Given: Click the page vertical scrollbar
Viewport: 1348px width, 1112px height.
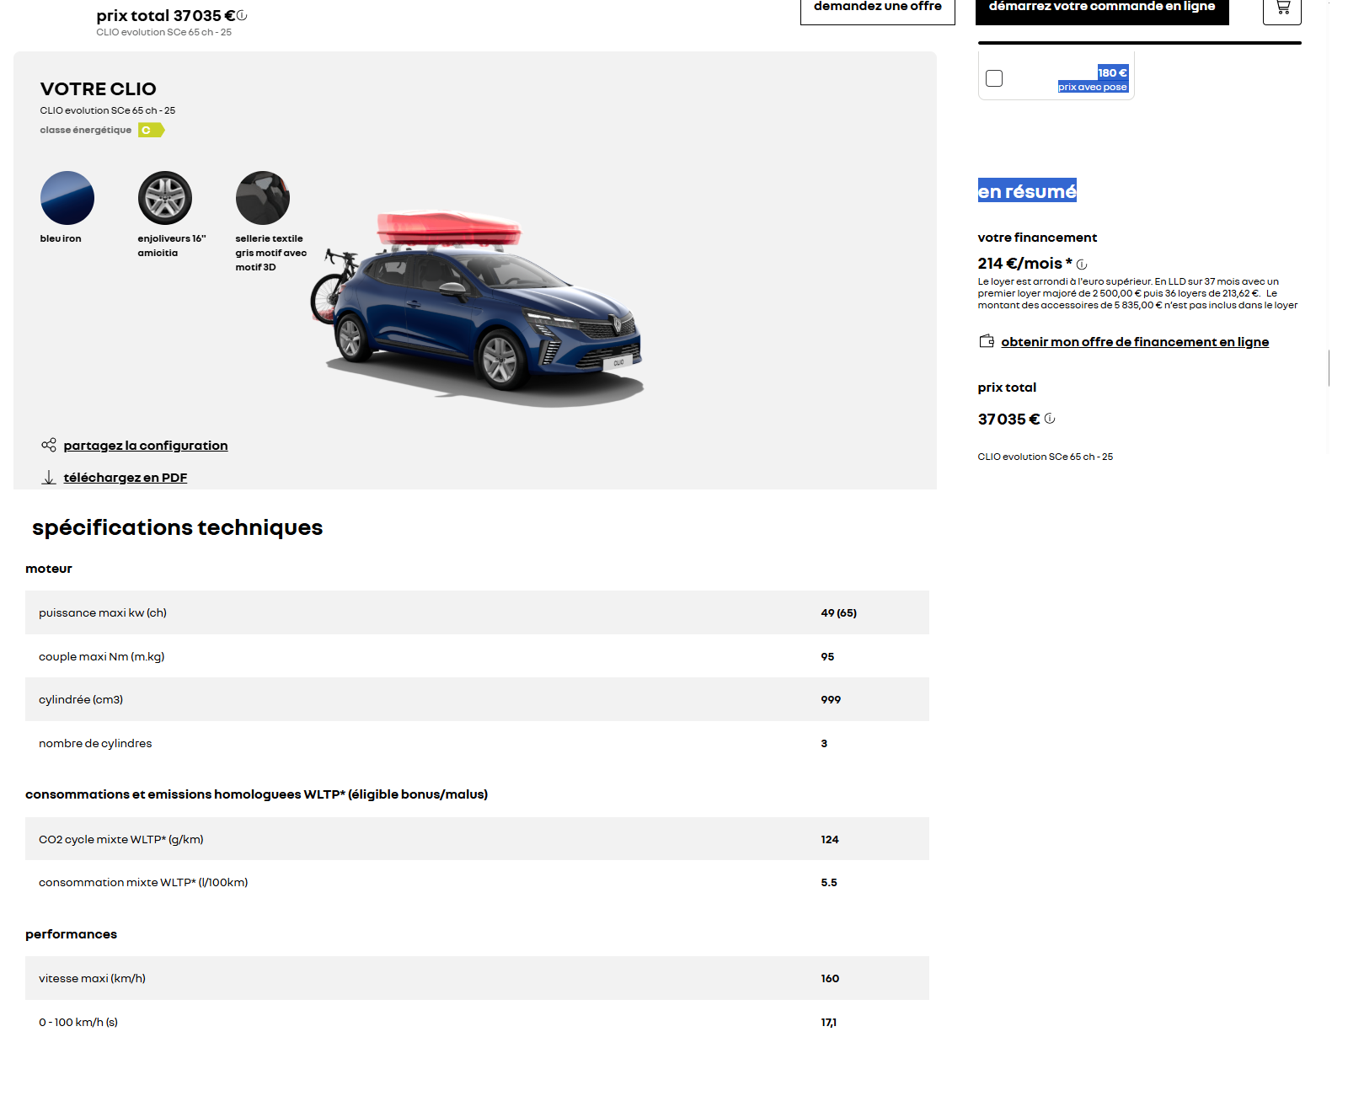Looking at the screenshot, I should click(1329, 368).
